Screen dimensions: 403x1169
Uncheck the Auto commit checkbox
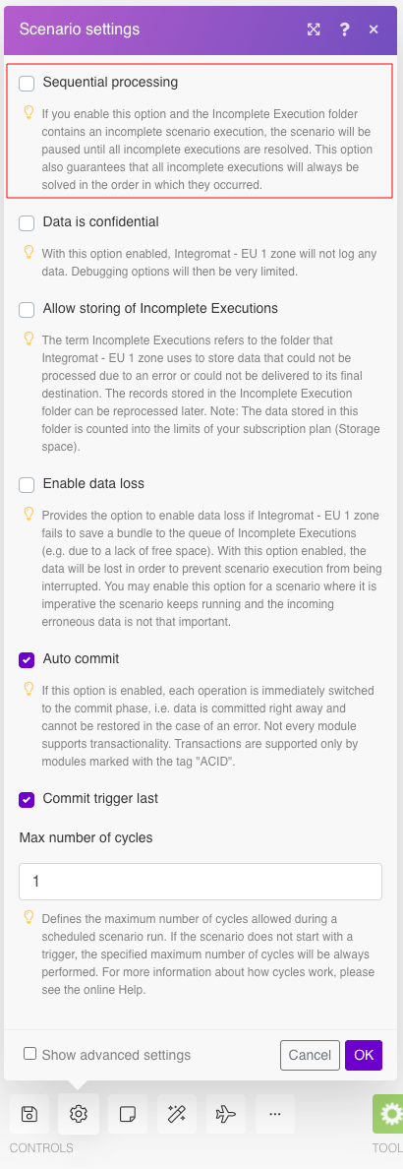point(27,660)
